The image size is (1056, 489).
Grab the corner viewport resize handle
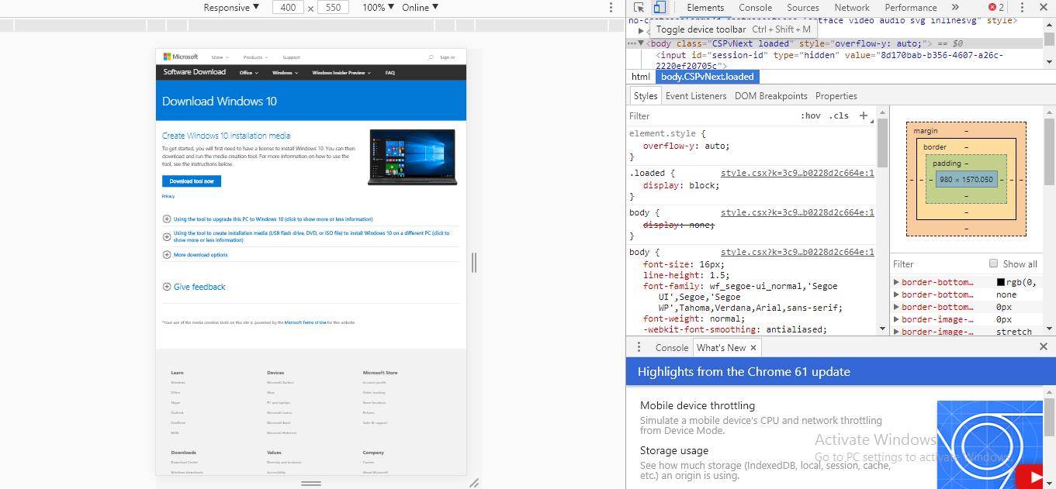click(474, 483)
